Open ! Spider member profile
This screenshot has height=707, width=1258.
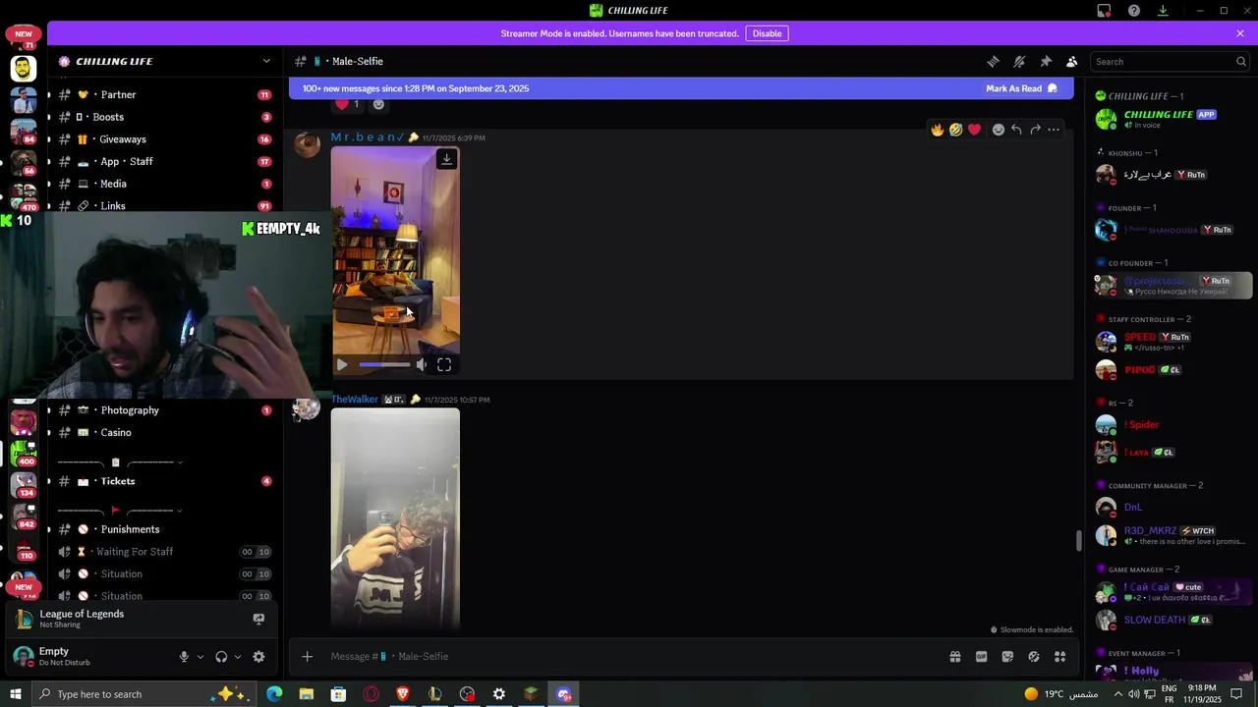[1170, 424]
